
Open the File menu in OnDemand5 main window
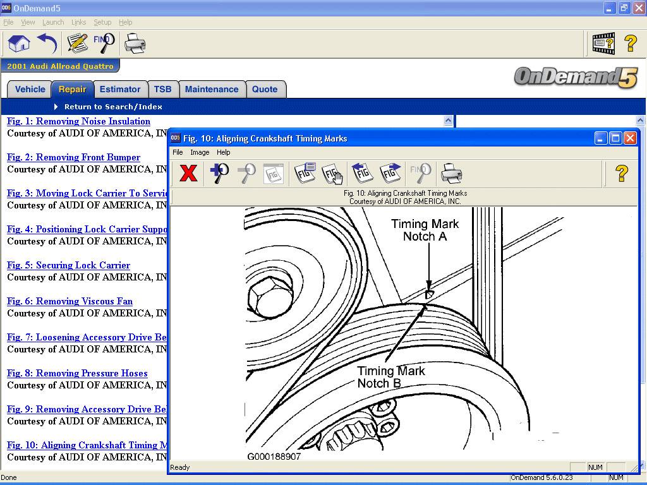coord(8,22)
